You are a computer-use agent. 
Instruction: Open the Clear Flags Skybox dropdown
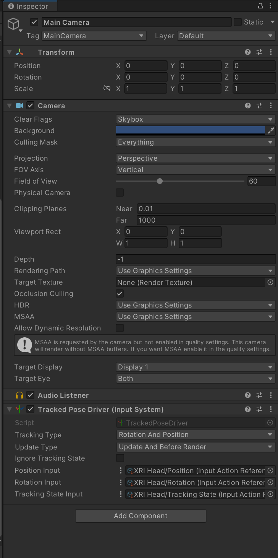point(196,119)
